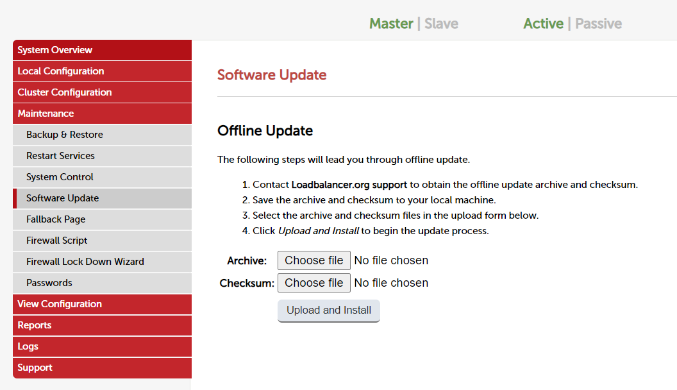Click the italic 'Upload and Install' text in step 4

(318, 231)
